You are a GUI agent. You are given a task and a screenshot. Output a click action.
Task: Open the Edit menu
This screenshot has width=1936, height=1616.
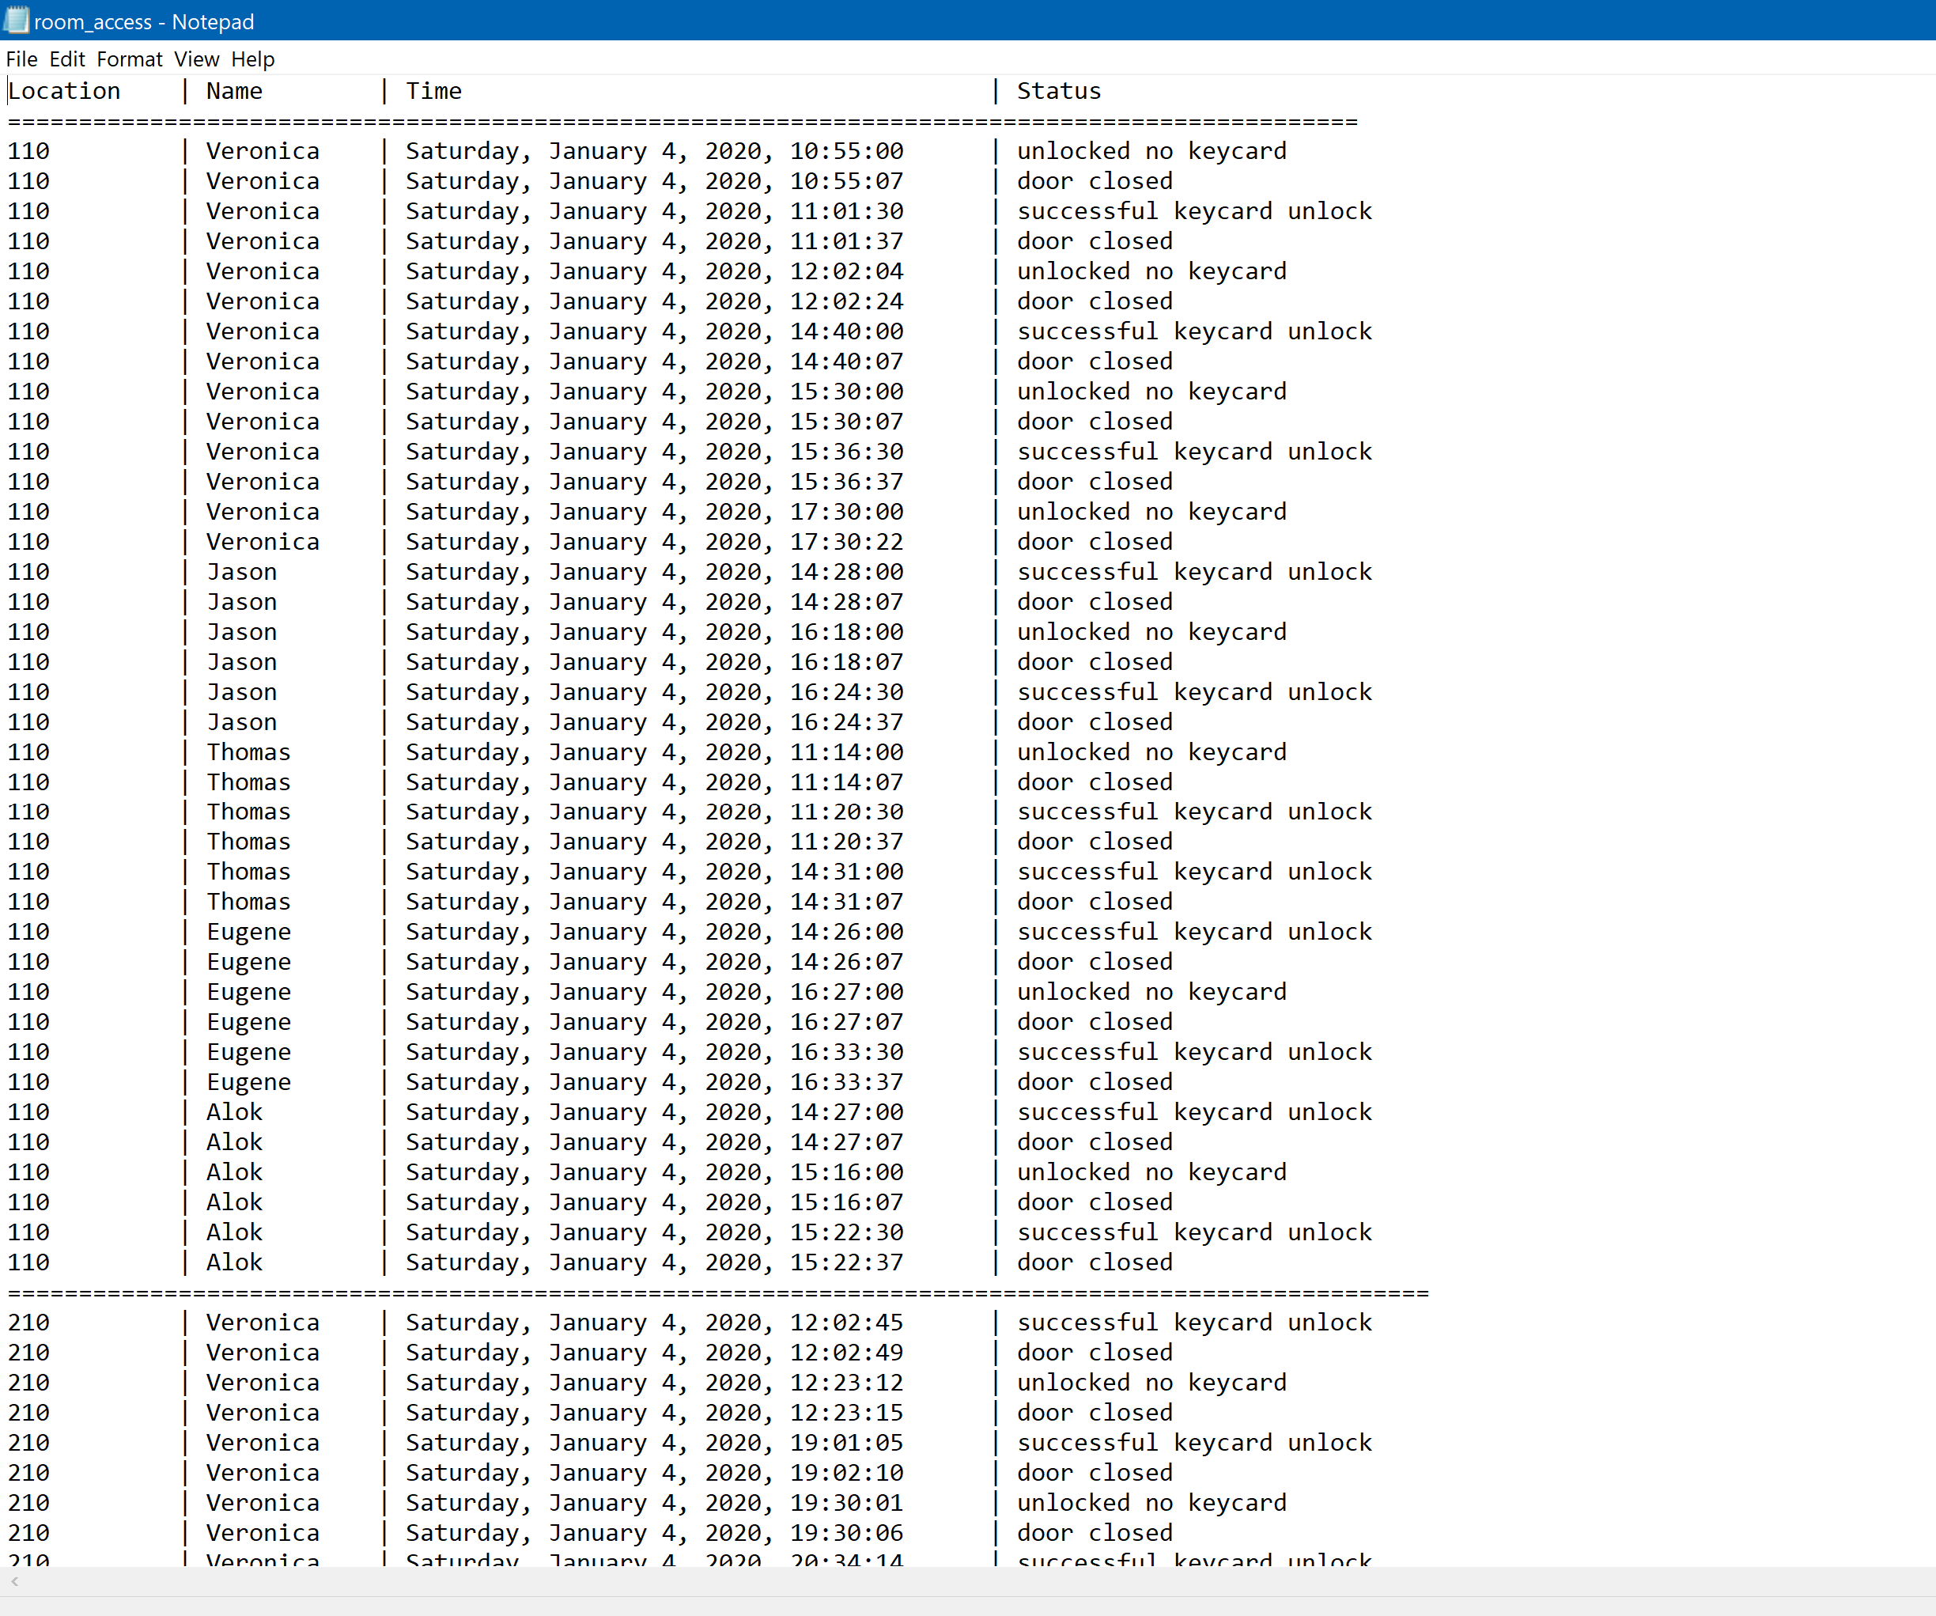(x=66, y=59)
